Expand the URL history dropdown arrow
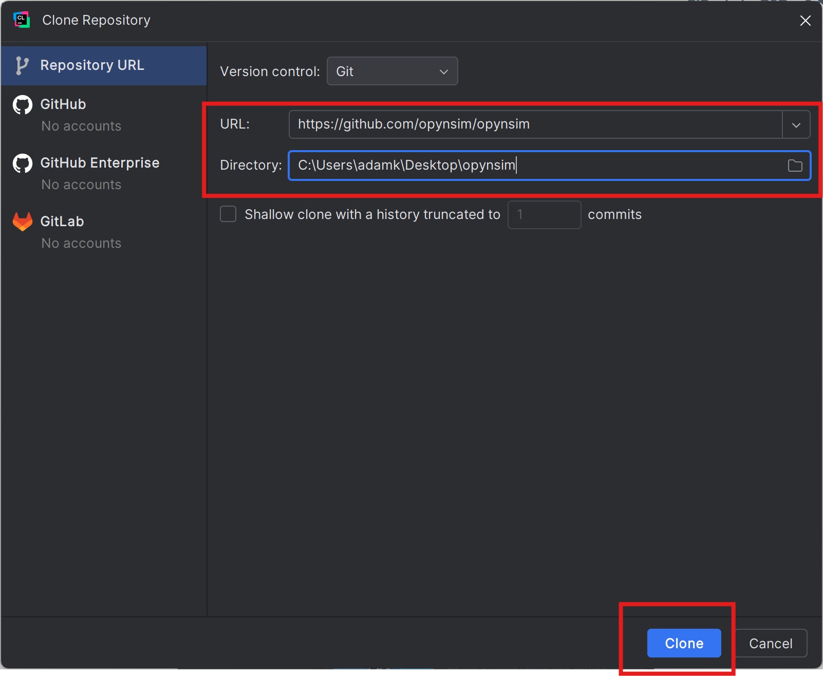Viewport: 823px width, 676px height. (796, 125)
